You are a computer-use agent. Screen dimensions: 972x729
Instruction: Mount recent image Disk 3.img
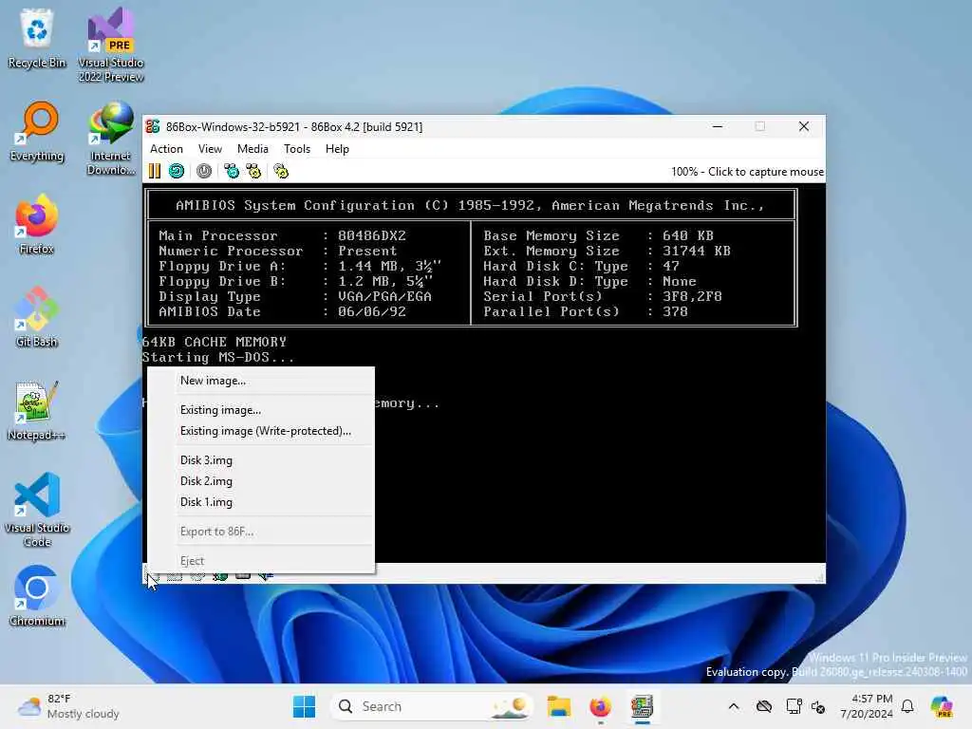click(x=261, y=460)
